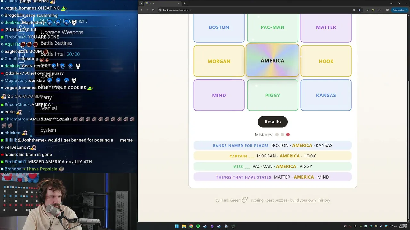Select the MORGAN tile
The height and width of the screenshot is (230, 410).
tap(219, 61)
